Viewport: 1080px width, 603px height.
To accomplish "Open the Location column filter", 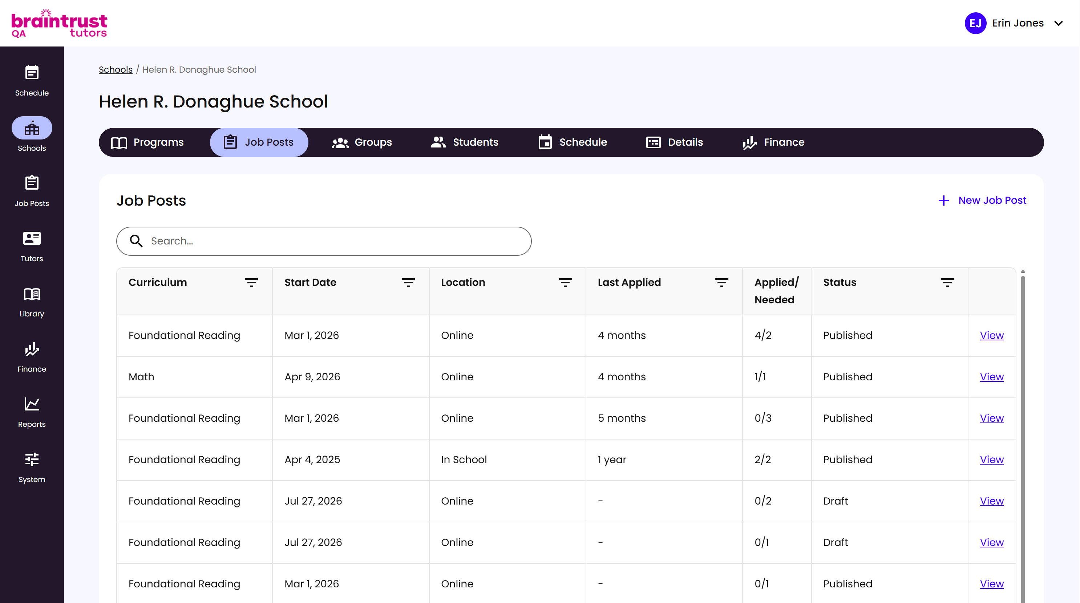I will pyautogui.click(x=565, y=282).
